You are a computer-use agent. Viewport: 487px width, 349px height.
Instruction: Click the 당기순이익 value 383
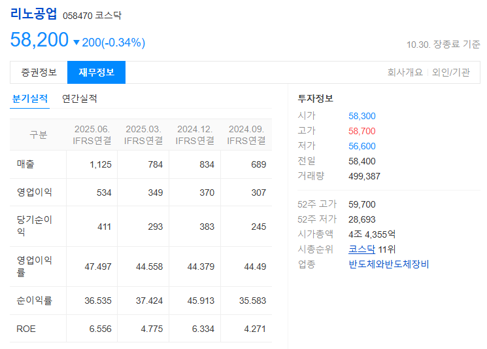click(207, 227)
